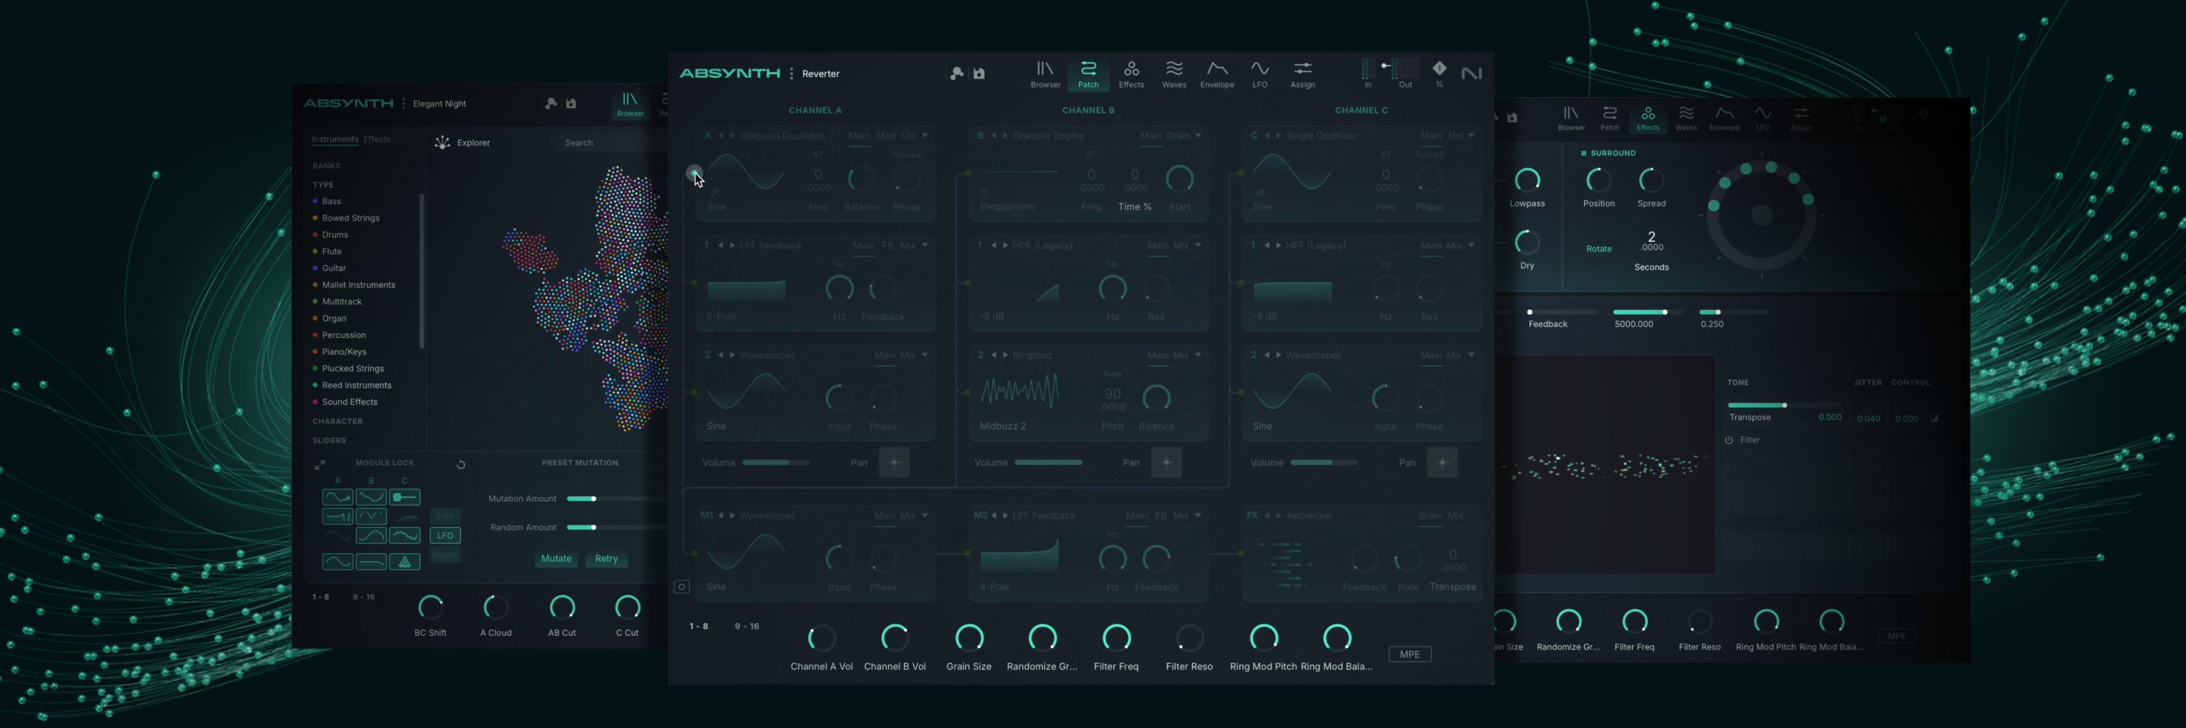Image resolution: width=2186 pixels, height=728 pixels.
Task: Click the Module Lock reset arrow icon
Action: click(x=461, y=464)
